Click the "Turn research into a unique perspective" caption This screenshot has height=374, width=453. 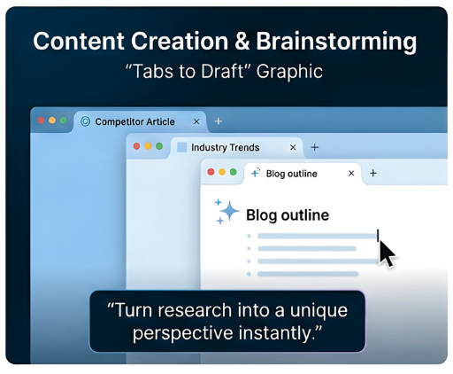[x=227, y=322]
